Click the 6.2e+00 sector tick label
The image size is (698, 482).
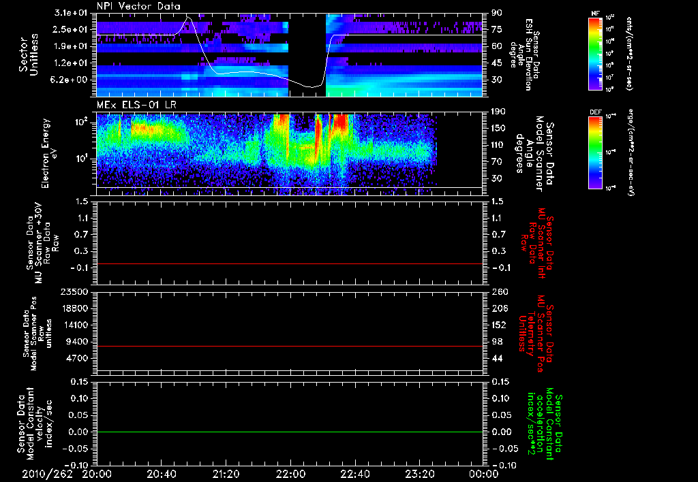[x=70, y=80]
